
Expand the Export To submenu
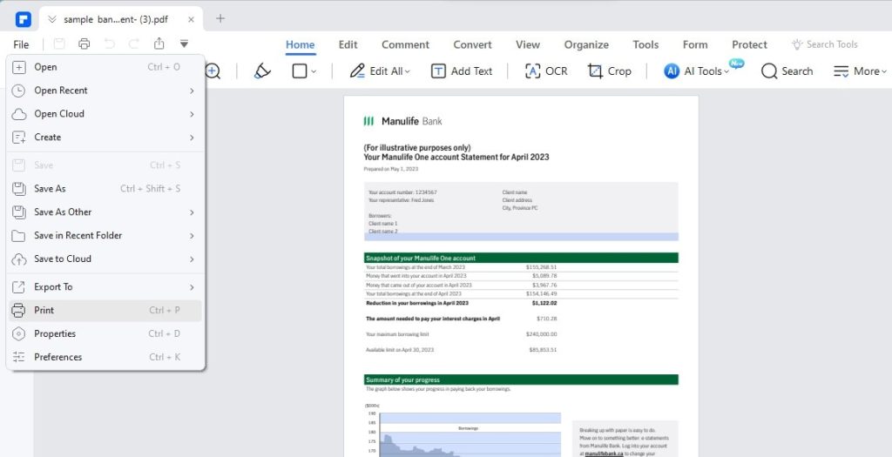click(x=105, y=287)
